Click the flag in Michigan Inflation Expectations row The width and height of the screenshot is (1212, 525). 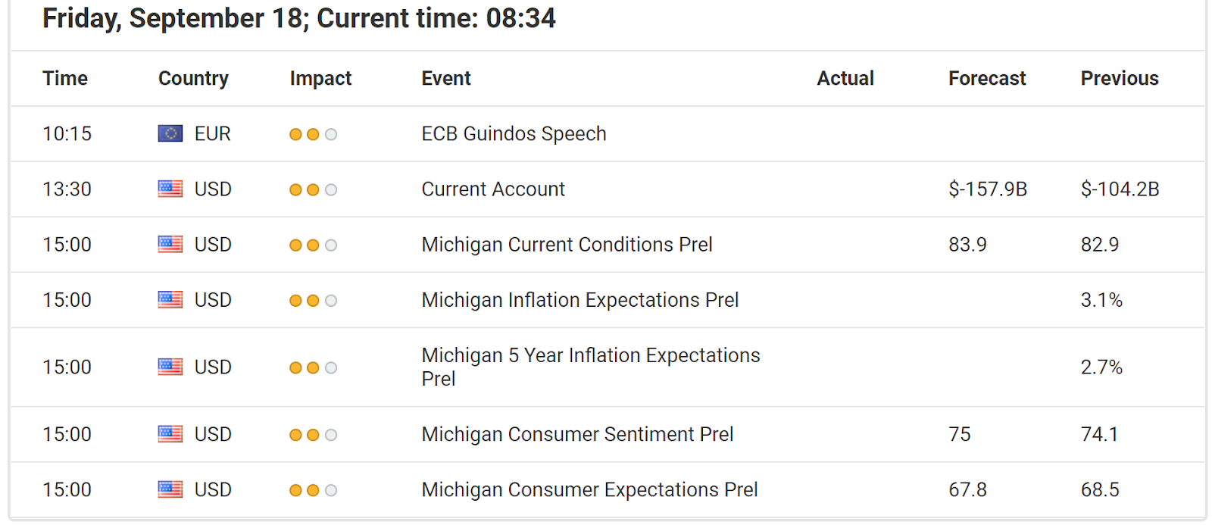click(170, 299)
